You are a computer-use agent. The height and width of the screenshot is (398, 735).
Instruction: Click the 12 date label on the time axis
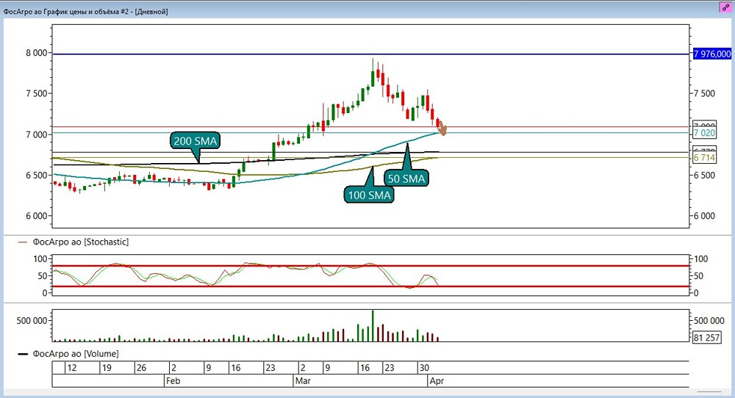click(x=72, y=368)
